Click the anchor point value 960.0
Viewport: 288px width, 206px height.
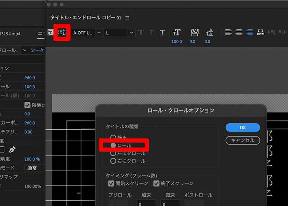30,123
